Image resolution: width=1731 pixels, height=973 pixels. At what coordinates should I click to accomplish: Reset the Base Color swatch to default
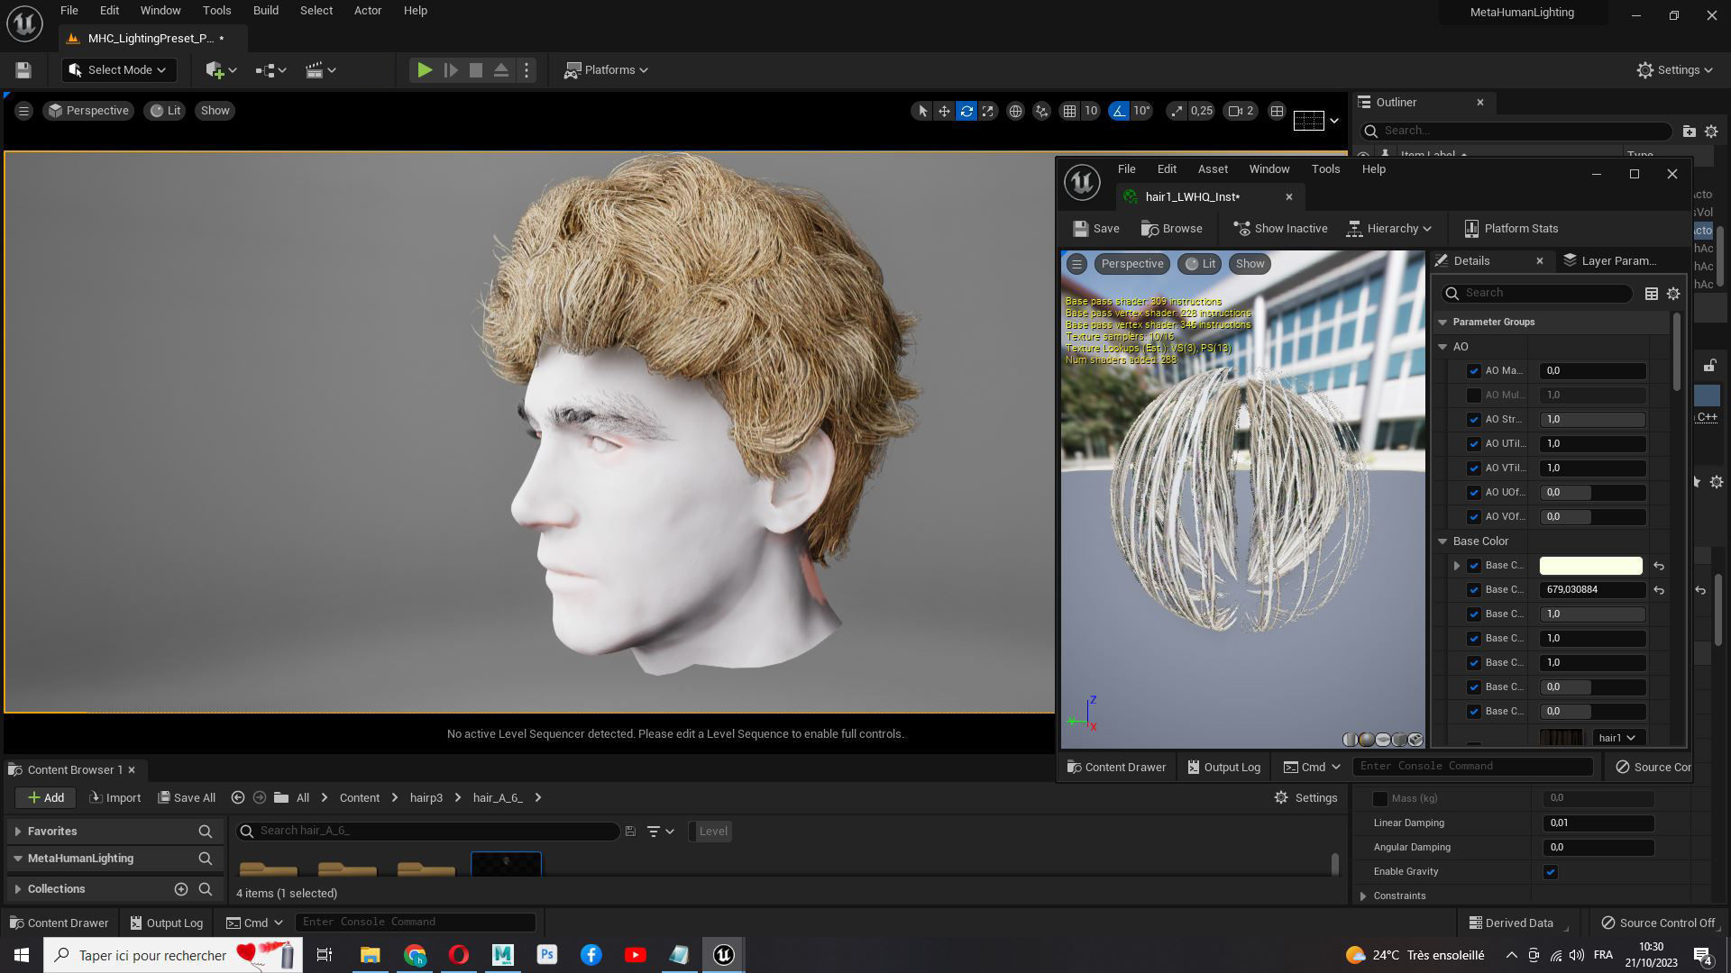coord(1659,566)
